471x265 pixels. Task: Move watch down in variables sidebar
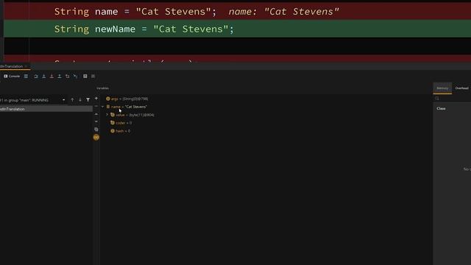[96, 121]
